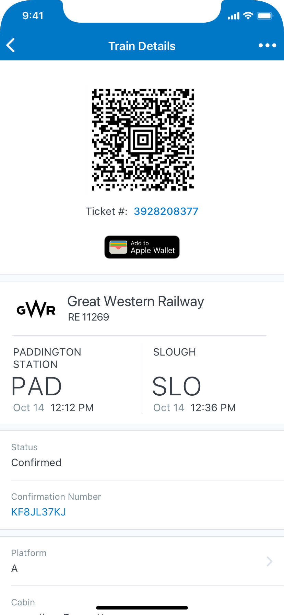Tap the Wi-Fi status icon
The image size is (284, 615).
(248, 16)
